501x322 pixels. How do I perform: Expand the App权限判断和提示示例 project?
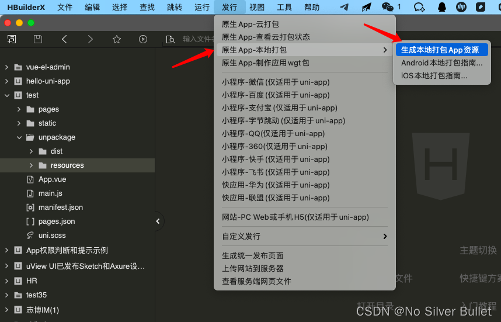6,250
